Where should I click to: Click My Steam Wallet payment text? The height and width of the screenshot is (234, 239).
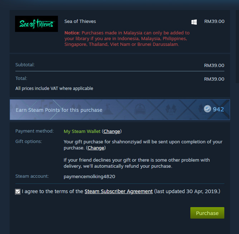click(x=82, y=132)
